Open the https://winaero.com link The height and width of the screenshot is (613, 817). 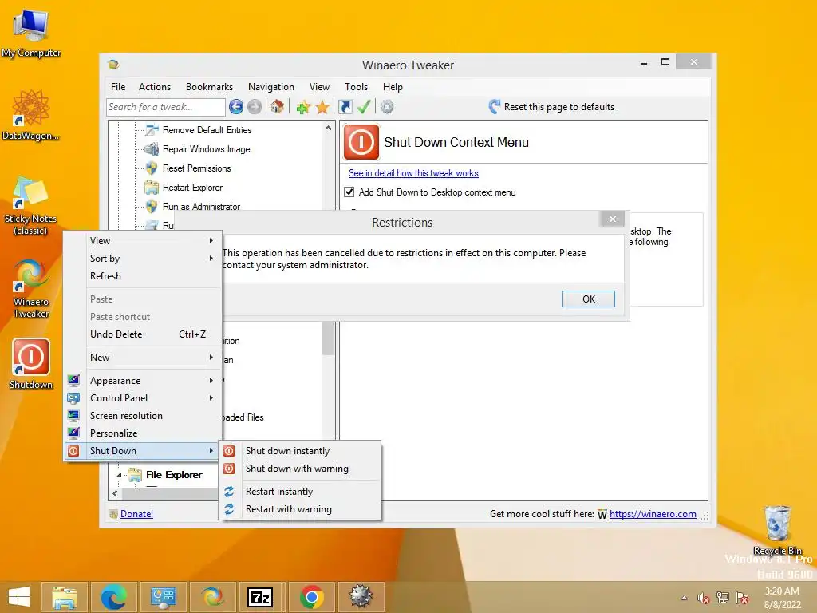653,514
